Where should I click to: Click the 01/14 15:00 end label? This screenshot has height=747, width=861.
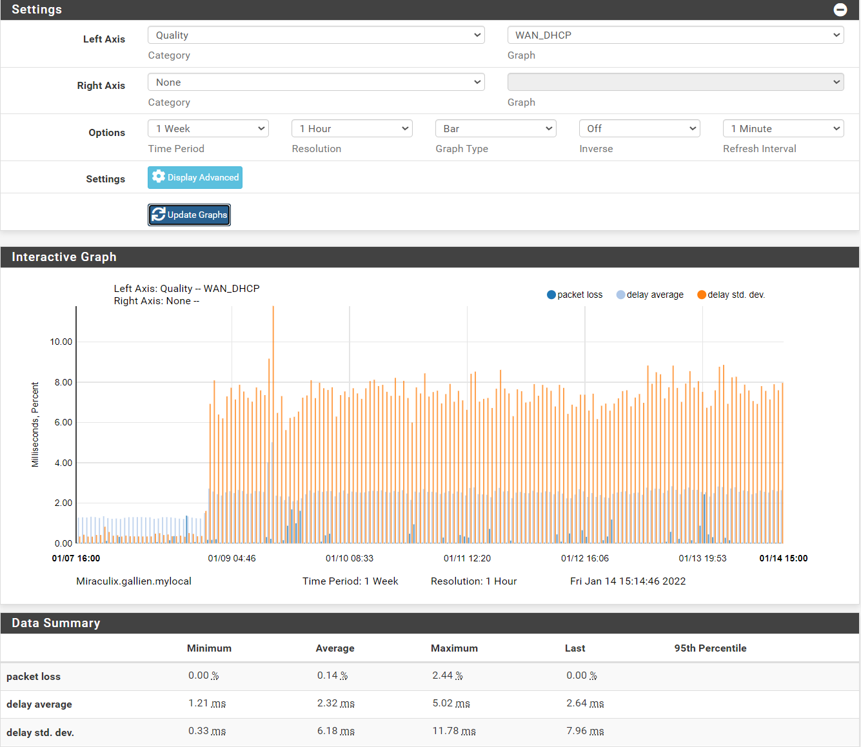(x=784, y=558)
